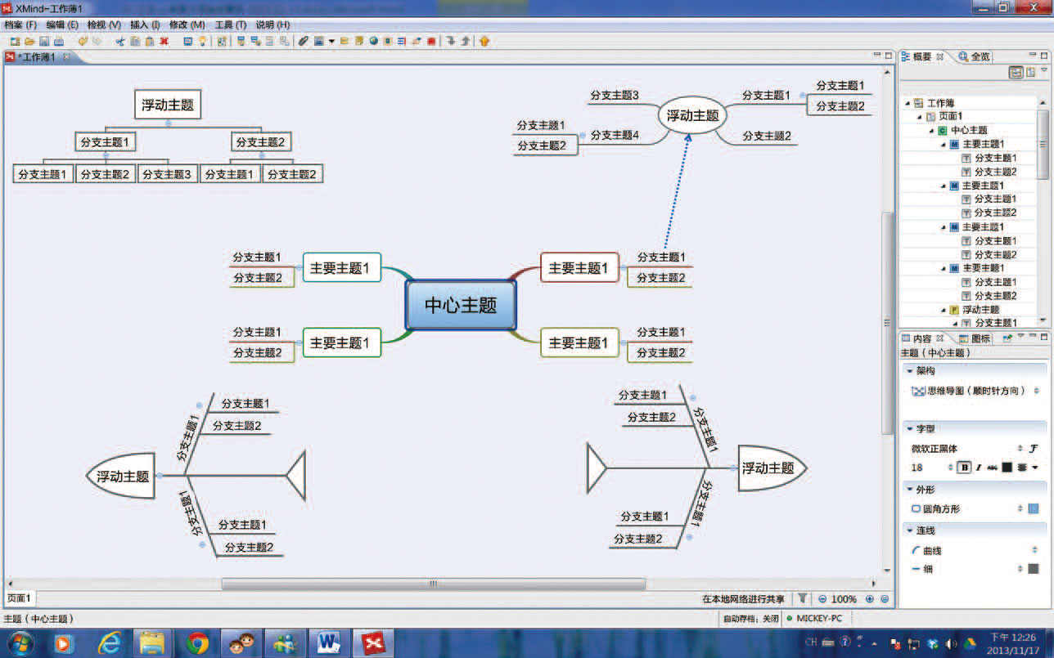Click the lightbulb toolbar icon
Screen dimensions: 1054x658
202,41
